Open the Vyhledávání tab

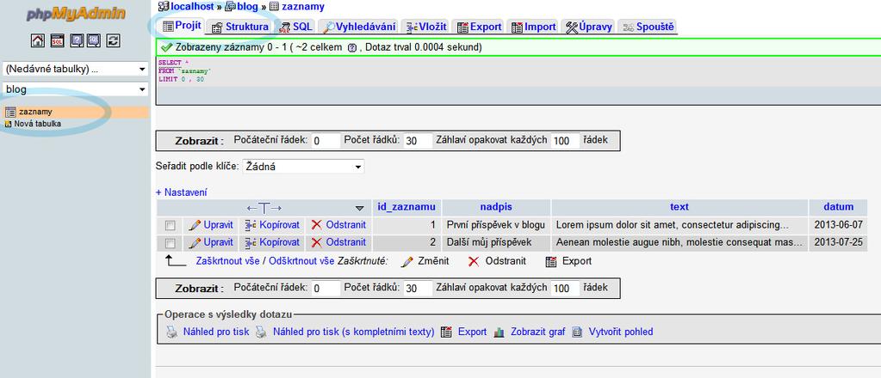coord(358,27)
